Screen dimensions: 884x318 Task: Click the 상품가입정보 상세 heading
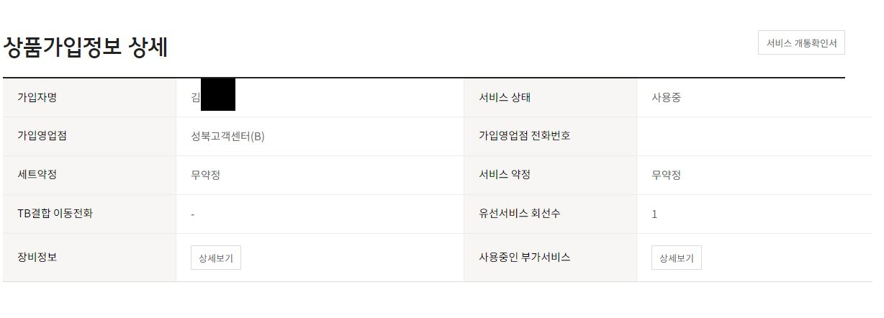86,47
